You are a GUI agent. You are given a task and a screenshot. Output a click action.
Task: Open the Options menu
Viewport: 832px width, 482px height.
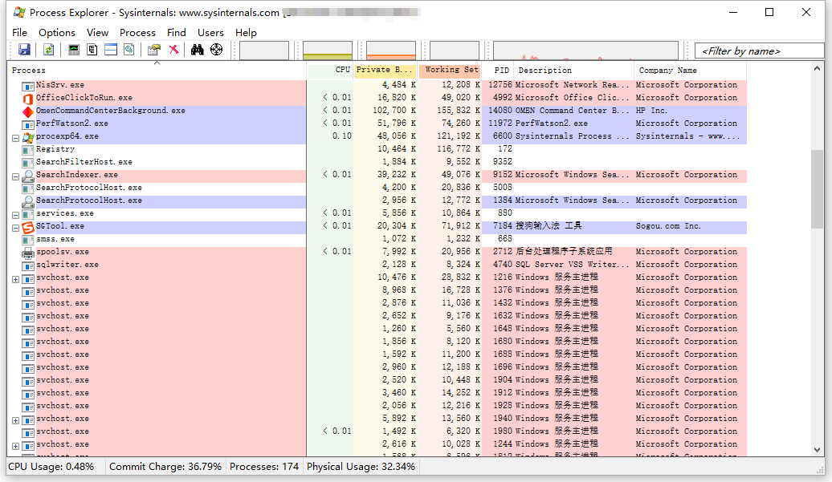tap(56, 33)
